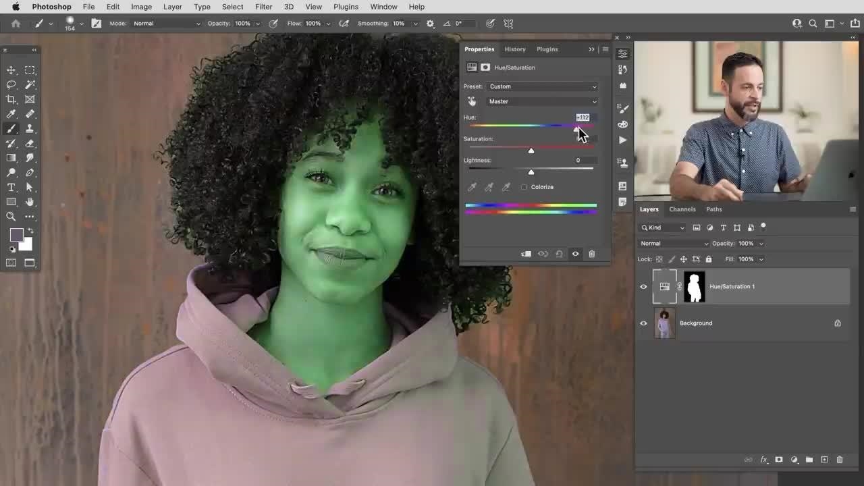Delete adjustment using Properties trash icon
Screen dimensions: 864x486
coord(592,254)
